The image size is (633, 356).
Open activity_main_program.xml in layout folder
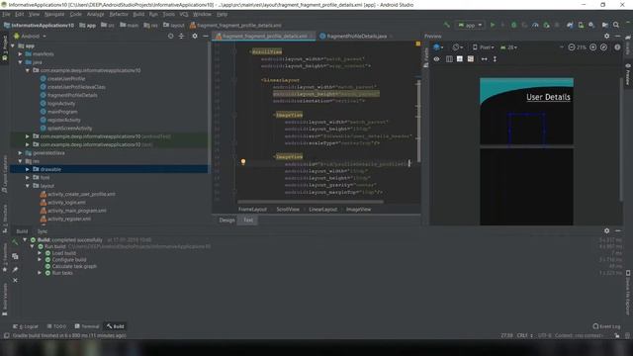click(x=77, y=211)
